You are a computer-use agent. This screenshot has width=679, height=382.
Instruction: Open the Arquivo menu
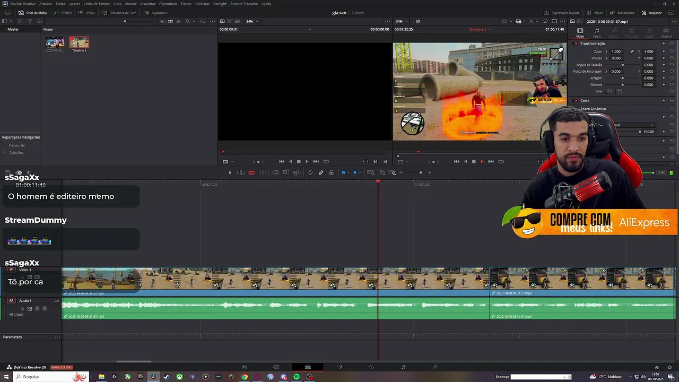click(46, 4)
